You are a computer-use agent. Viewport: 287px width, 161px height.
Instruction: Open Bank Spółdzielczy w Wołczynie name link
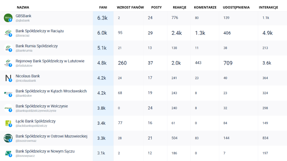[x=42, y=106]
